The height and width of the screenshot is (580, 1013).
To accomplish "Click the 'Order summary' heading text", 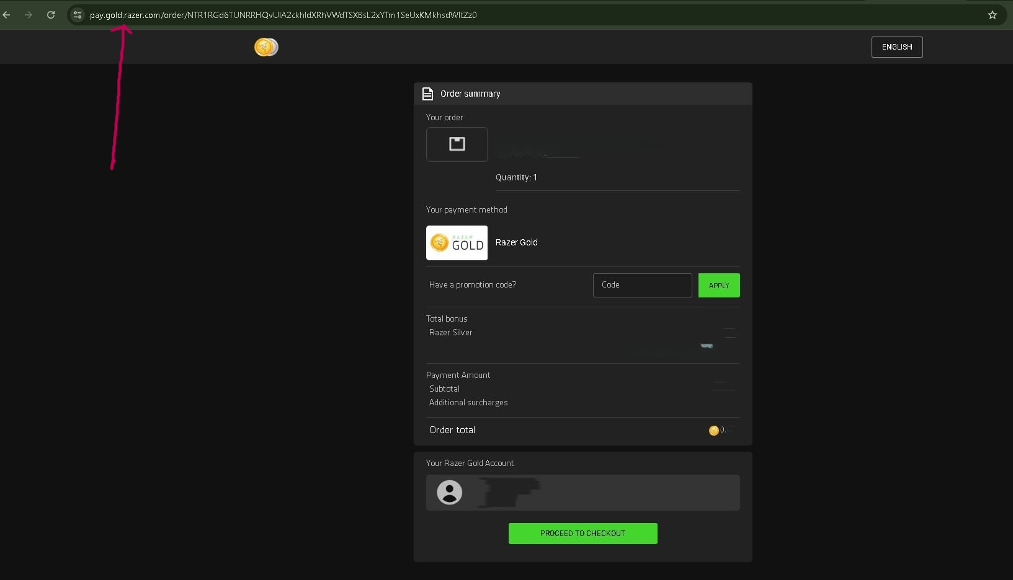I will click(470, 94).
